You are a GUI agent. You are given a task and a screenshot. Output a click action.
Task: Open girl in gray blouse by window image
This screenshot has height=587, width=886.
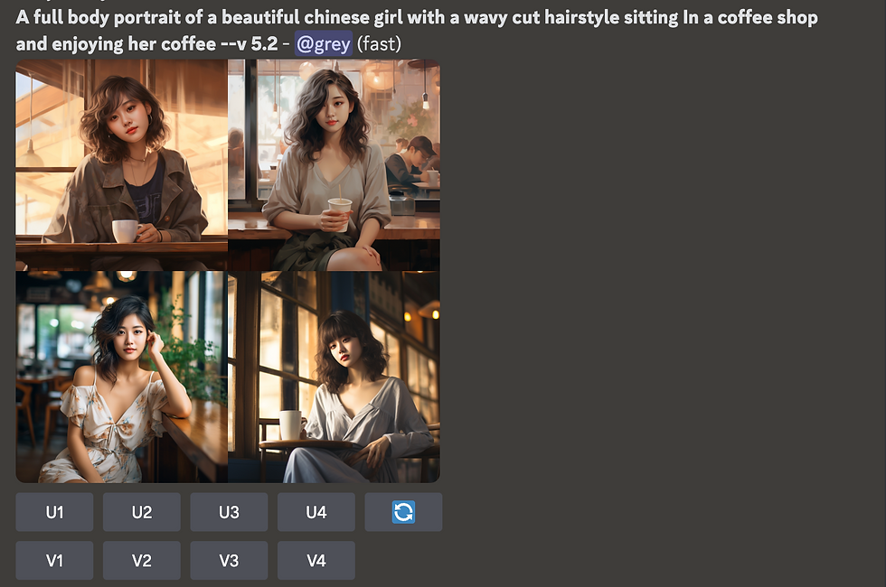click(334, 377)
